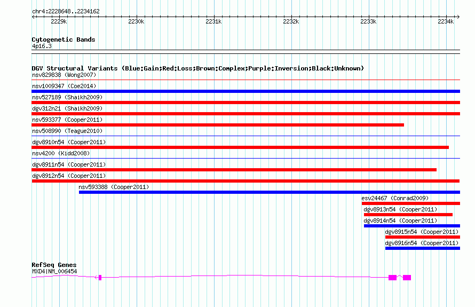Click the MXD4|NM_006454 gene label
Viewport: 475px width, 307px height.
54,271
